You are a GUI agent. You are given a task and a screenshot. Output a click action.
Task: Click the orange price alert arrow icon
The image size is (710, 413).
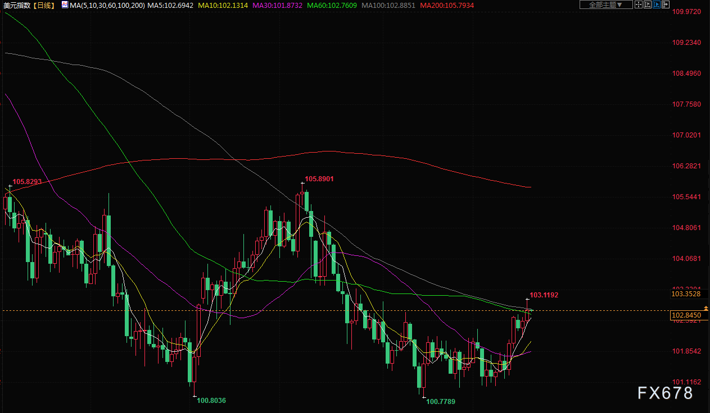(706, 308)
